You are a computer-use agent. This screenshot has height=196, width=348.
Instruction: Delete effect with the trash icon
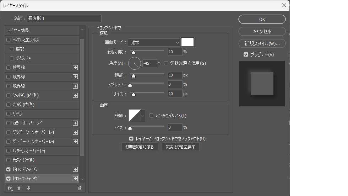coord(80,188)
